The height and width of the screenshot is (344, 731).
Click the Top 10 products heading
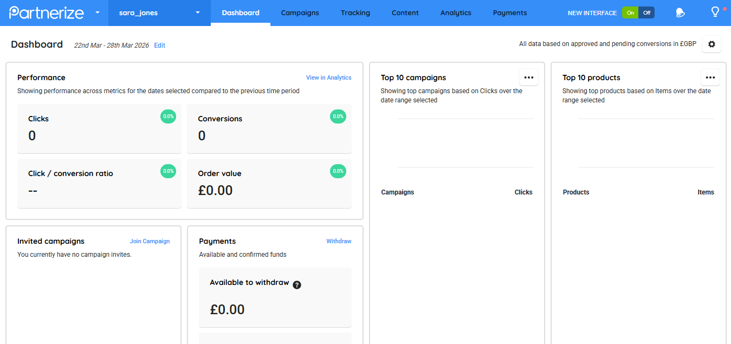tap(591, 77)
